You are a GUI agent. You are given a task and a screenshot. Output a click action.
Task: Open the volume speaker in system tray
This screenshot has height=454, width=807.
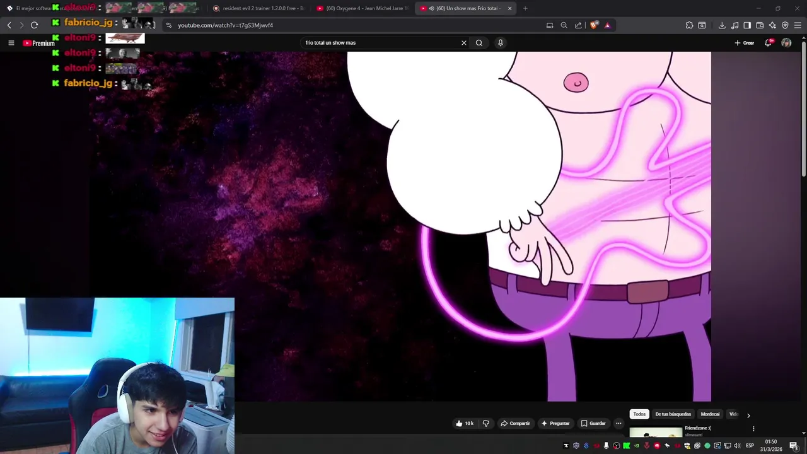(737, 446)
